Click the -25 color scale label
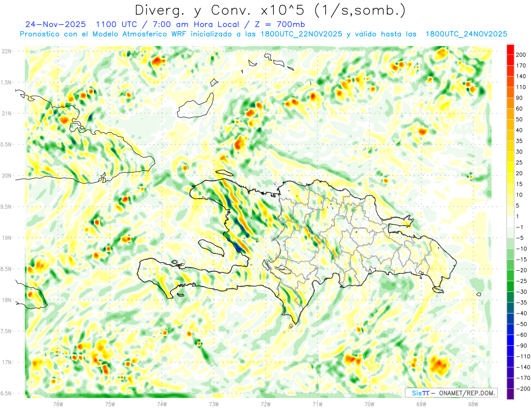The width and height of the screenshot is (531, 410). coord(522,281)
